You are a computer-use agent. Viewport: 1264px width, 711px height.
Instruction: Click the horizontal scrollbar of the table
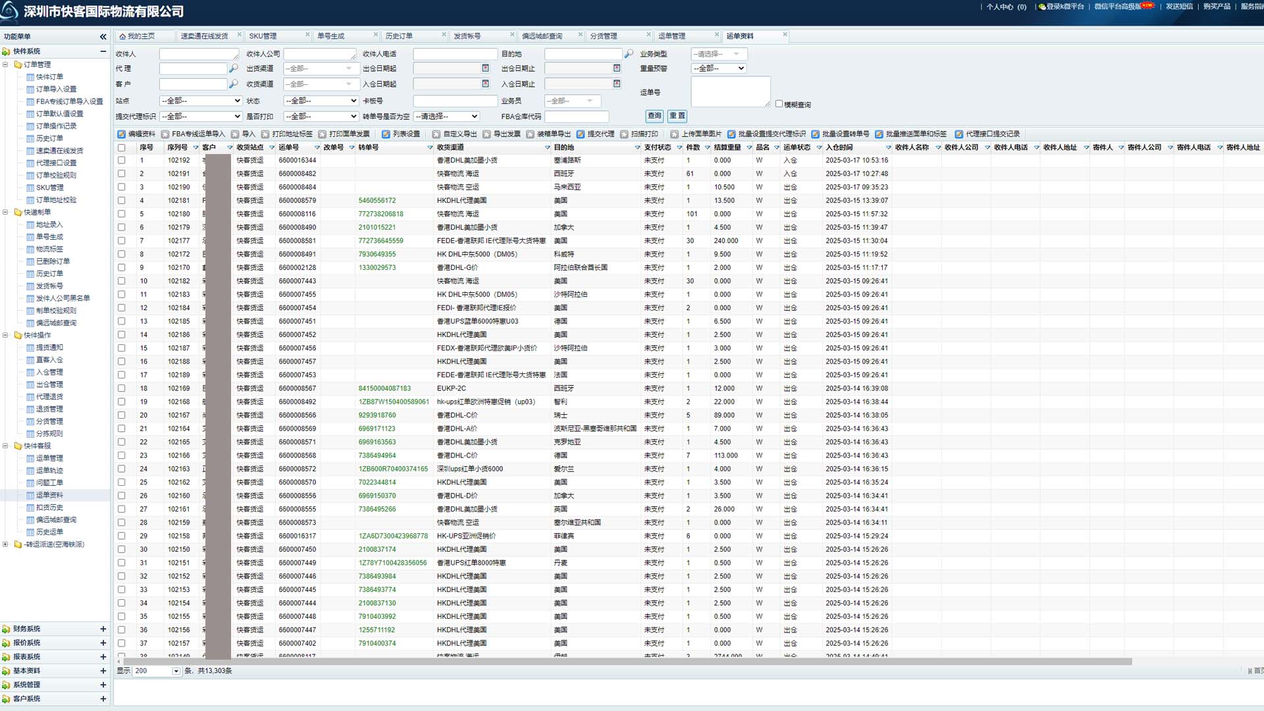[x=627, y=662]
